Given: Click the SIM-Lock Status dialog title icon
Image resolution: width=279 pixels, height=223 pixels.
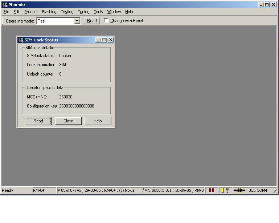Looking at the screenshot, I should (21, 40).
